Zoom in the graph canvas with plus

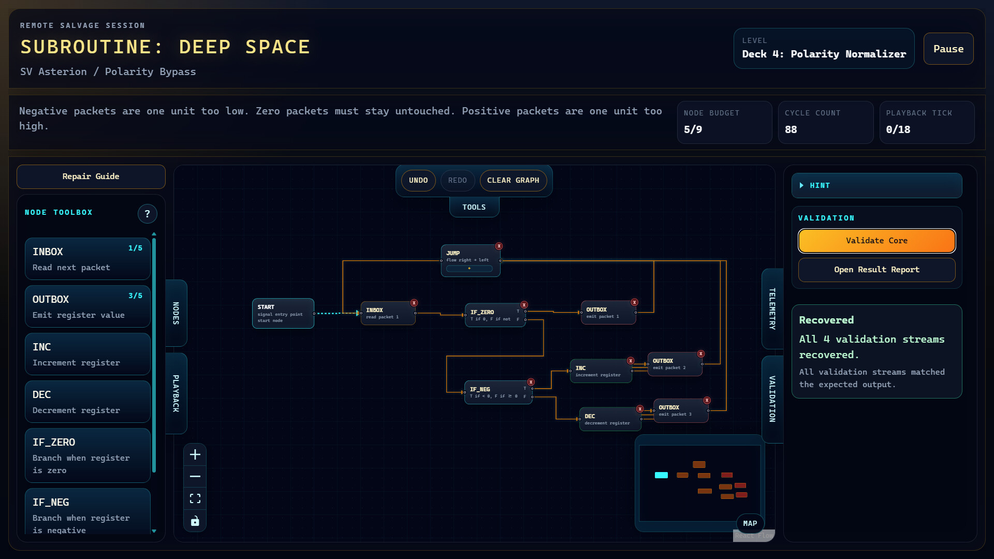pyautogui.click(x=195, y=454)
